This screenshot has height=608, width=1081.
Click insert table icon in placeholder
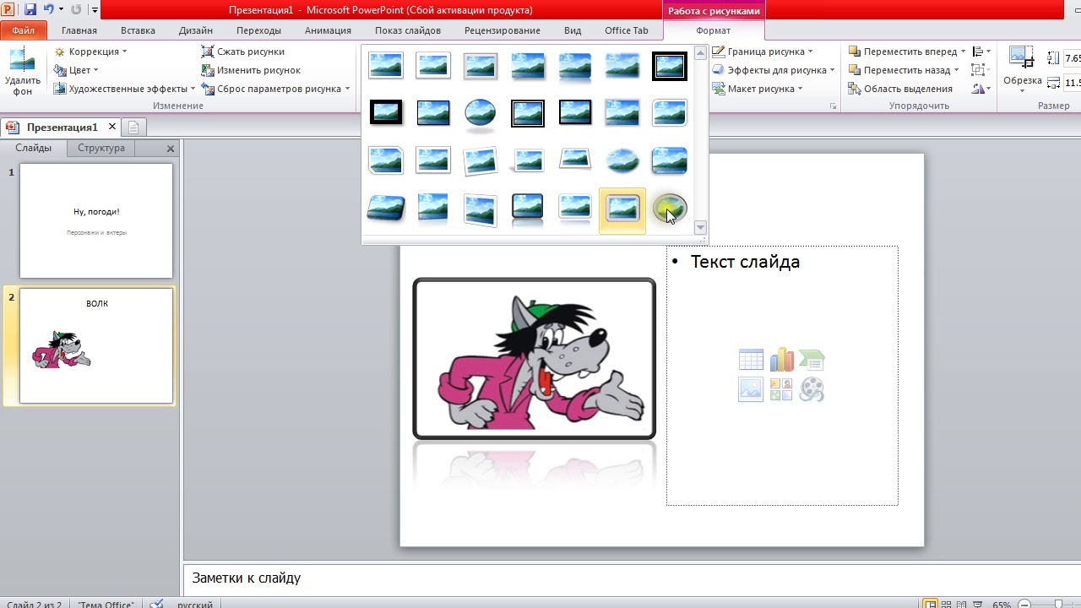751,361
